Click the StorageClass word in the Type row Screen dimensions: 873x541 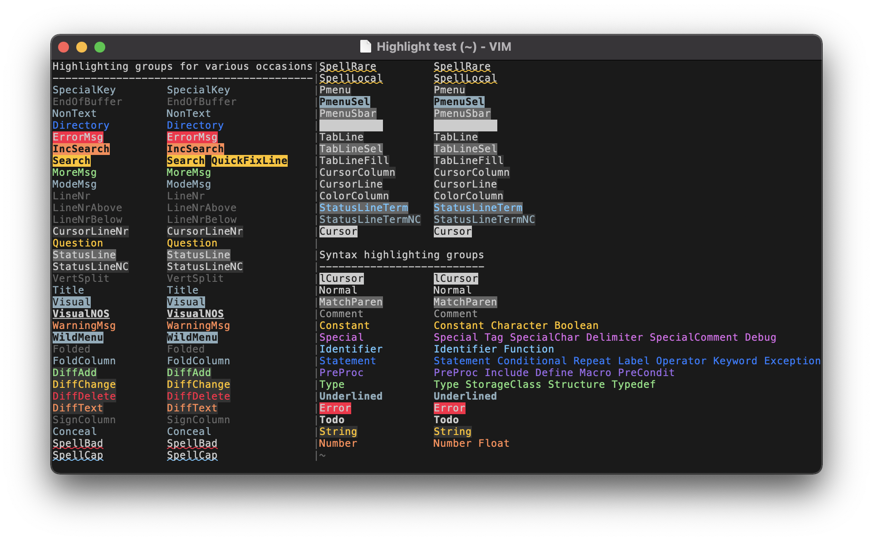click(x=503, y=385)
